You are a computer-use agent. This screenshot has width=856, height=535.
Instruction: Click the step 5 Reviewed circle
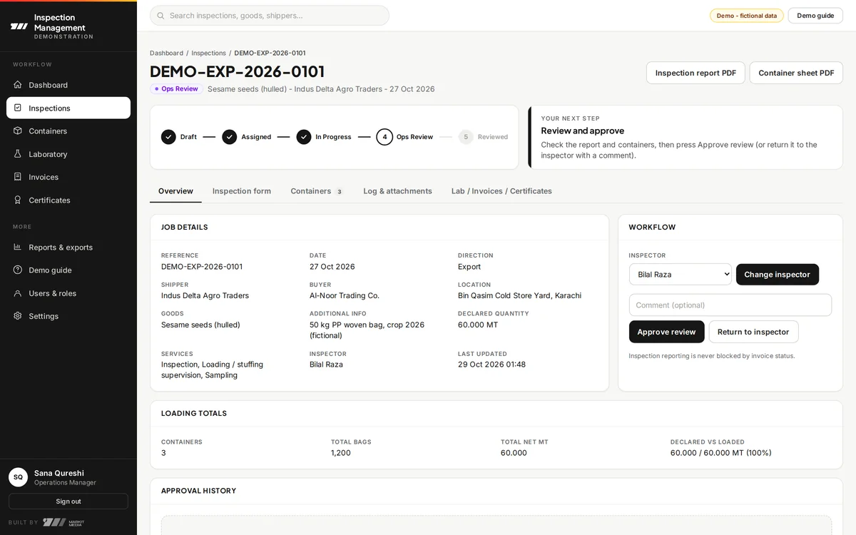click(466, 137)
